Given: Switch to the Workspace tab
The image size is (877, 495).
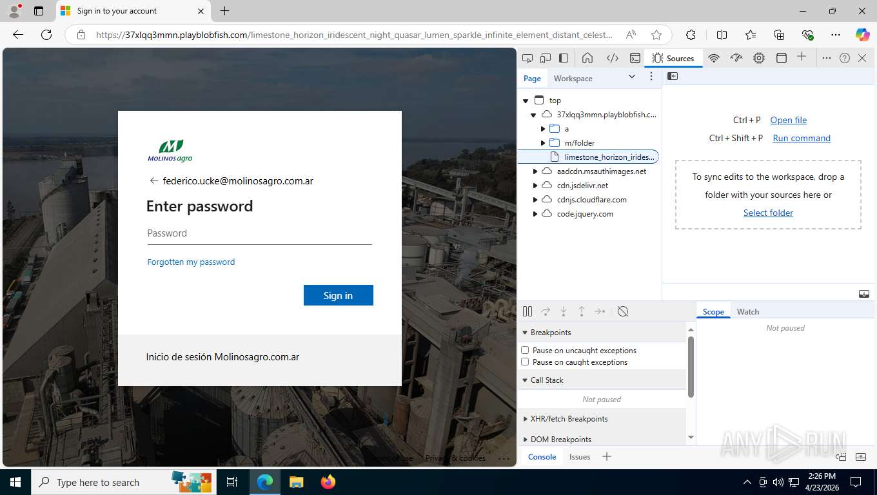Looking at the screenshot, I should click(x=573, y=79).
